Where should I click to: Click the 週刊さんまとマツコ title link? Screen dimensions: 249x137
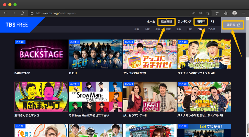[x=27, y=115]
